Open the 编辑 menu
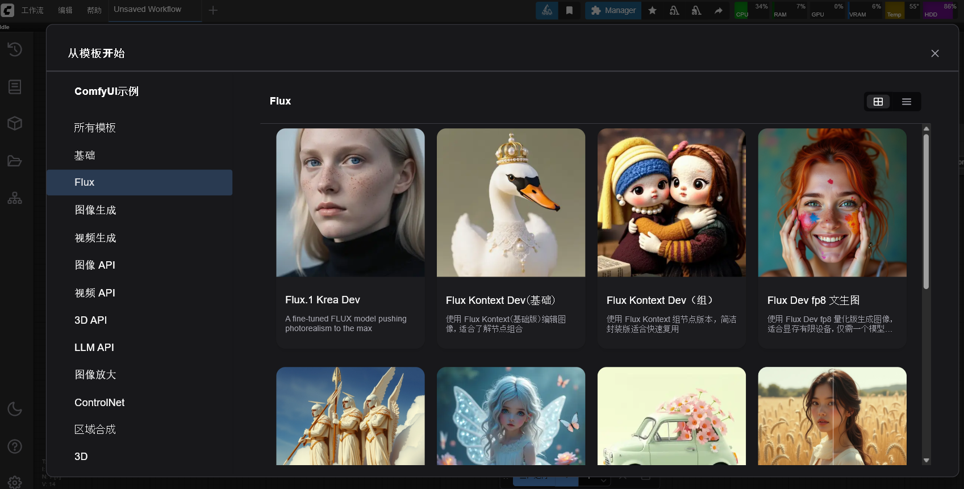Image resolution: width=964 pixels, height=489 pixels. tap(65, 10)
